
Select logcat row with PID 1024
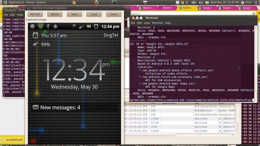tap(180, 127)
